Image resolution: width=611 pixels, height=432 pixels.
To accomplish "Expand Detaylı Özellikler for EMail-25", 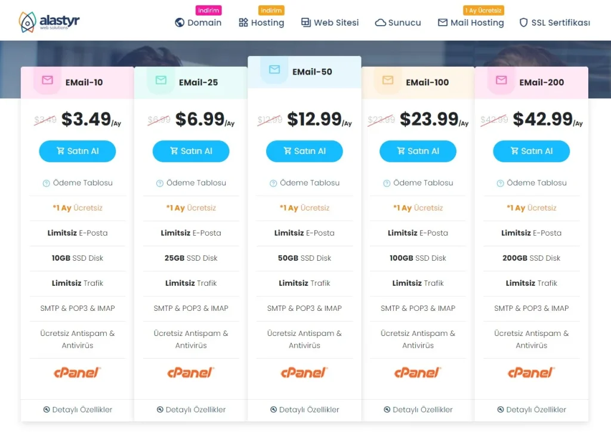I will [x=191, y=410].
